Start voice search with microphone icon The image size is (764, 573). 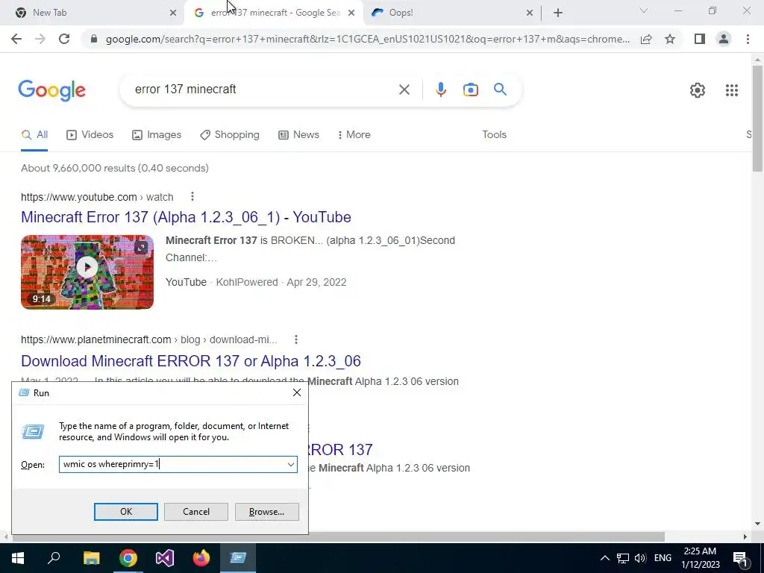click(x=440, y=90)
